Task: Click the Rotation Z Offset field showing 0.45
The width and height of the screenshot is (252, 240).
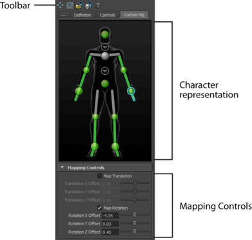Action: (x=110, y=232)
